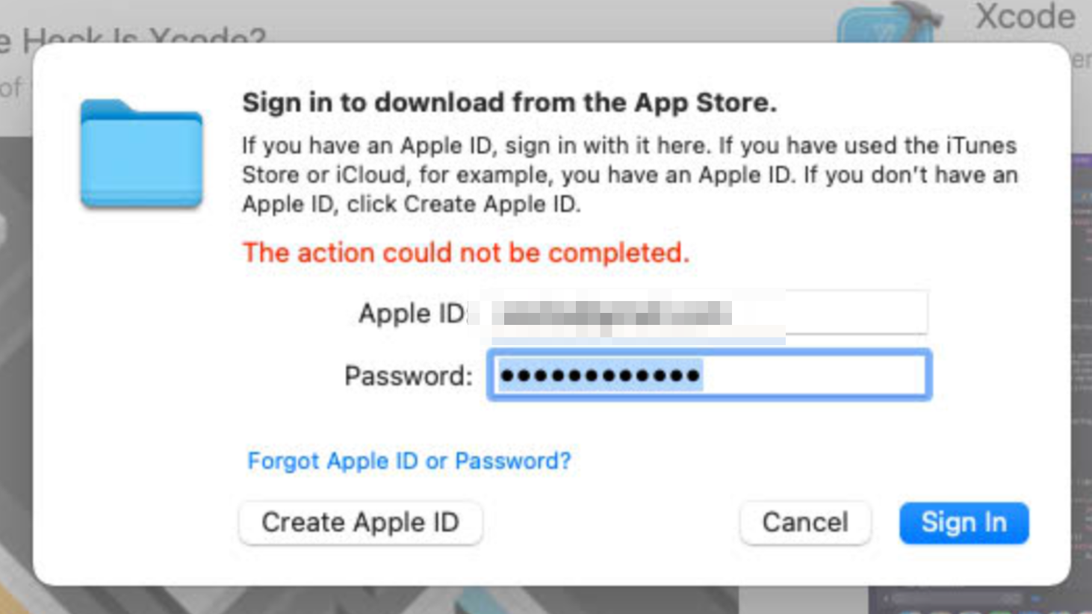The image size is (1092, 614).
Task: Focus the Password input field
Action: (709, 375)
